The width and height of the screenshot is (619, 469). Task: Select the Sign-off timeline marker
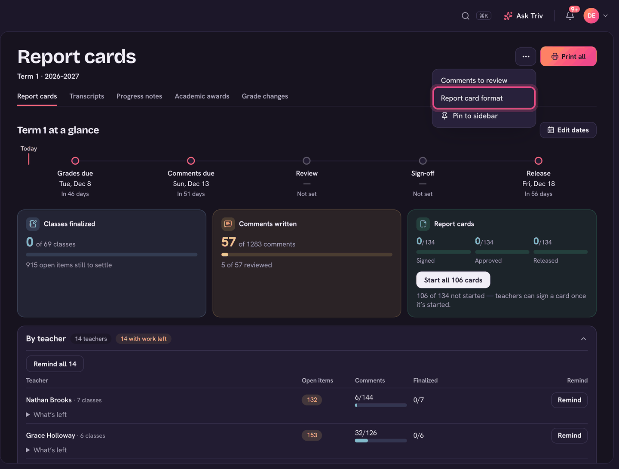tap(423, 161)
